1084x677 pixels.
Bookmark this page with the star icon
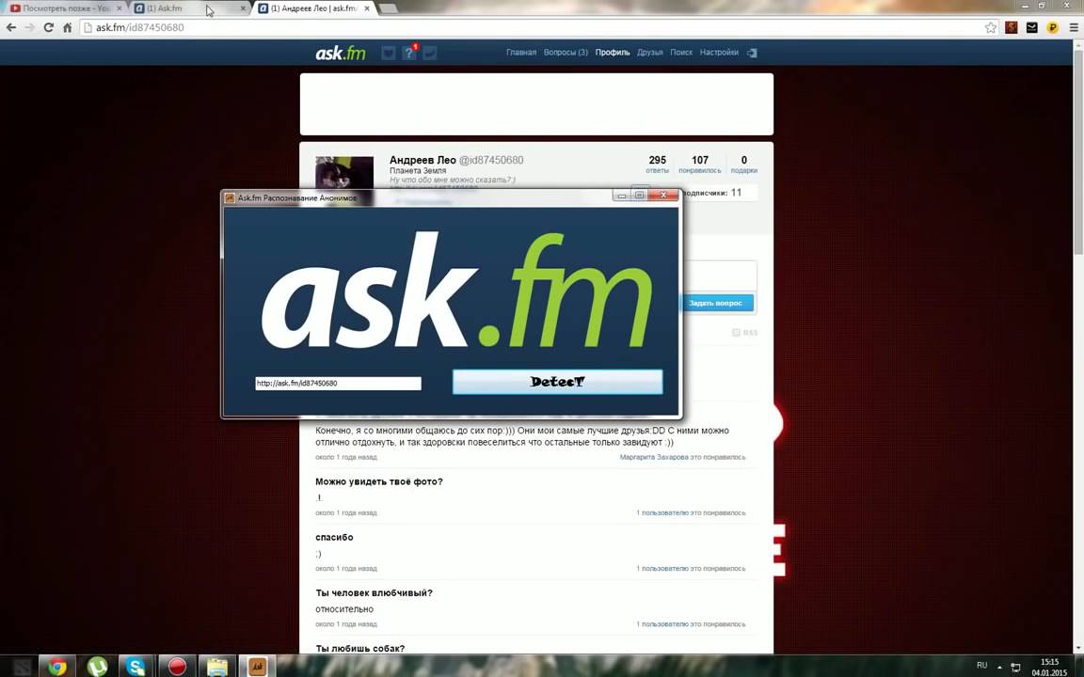991,28
